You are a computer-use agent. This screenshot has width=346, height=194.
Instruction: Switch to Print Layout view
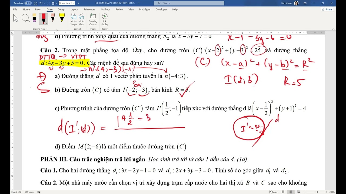point(291,192)
